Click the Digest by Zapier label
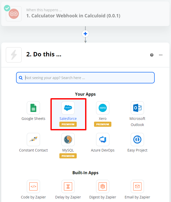 pyautogui.click(x=103, y=197)
